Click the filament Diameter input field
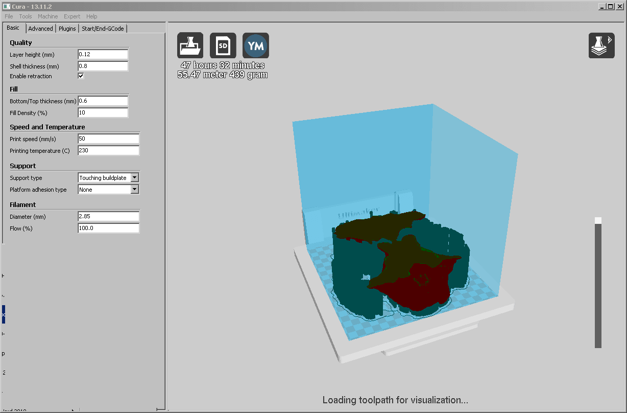Viewport: 627px width, 413px height. 108,216
